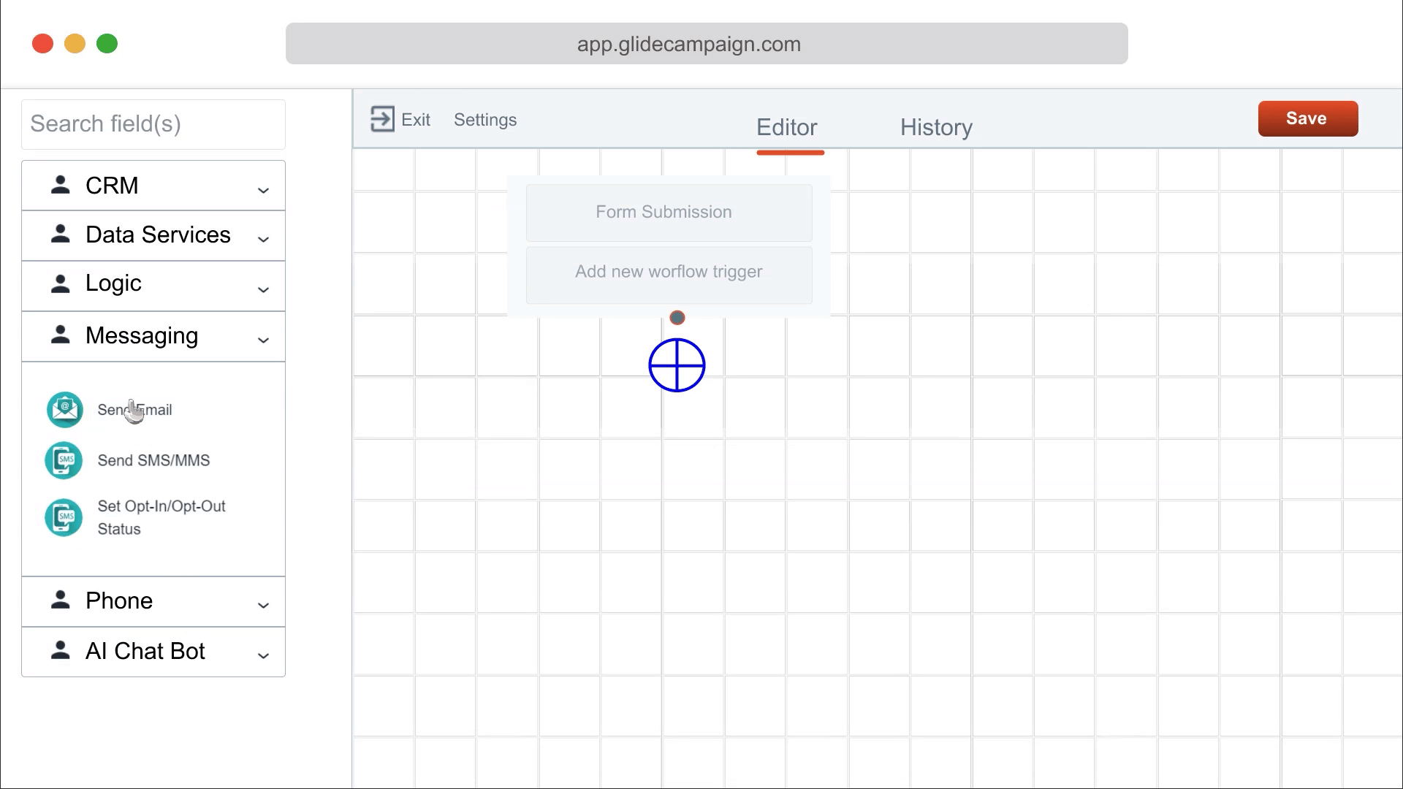Expand the CRM section chevron
This screenshot has width=1403, height=789.
click(263, 190)
